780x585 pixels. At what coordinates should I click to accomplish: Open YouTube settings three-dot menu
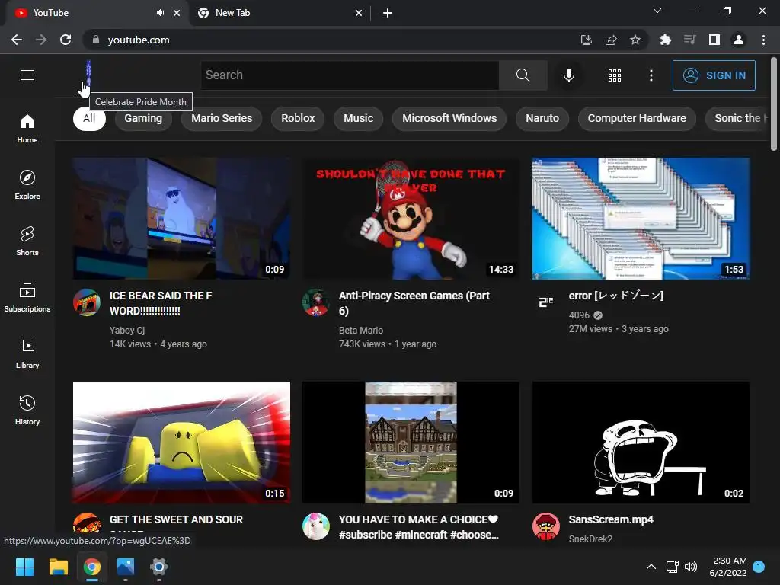point(651,75)
